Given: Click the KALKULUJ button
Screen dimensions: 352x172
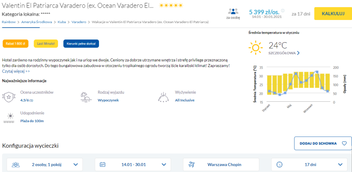Looking at the screenshot, I should click(x=333, y=14).
